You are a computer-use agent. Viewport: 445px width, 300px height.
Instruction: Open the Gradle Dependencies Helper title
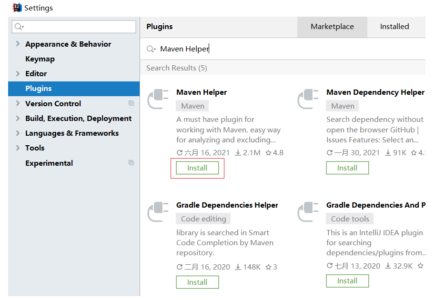227,205
